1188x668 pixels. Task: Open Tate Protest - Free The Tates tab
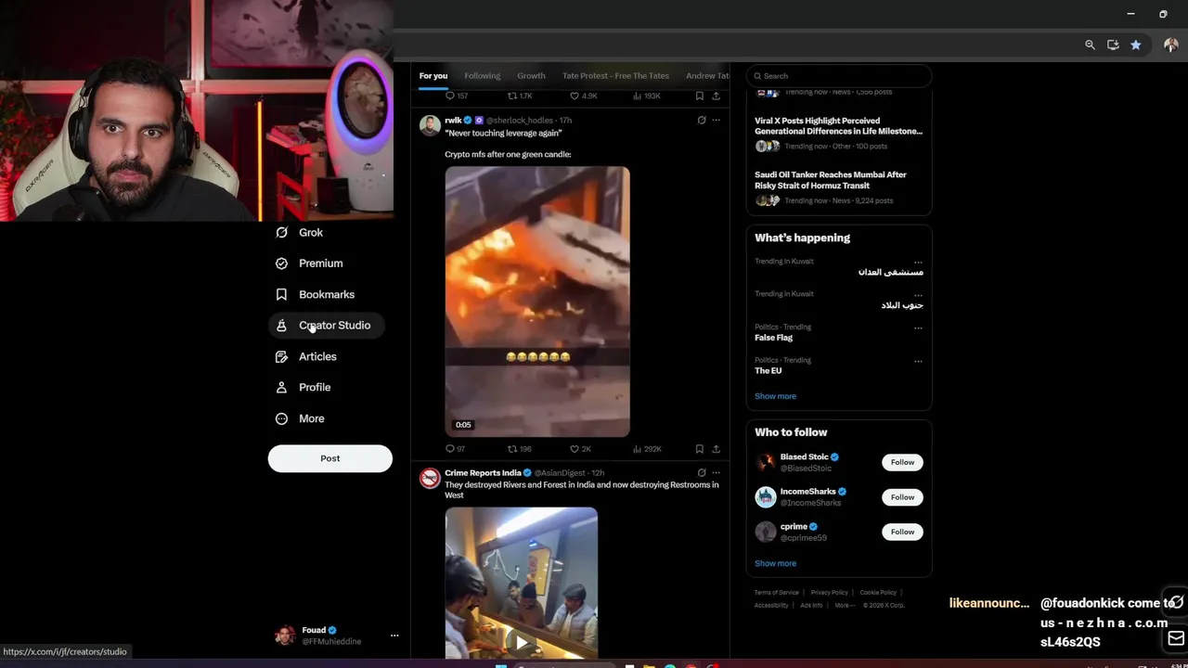coord(615,76)
